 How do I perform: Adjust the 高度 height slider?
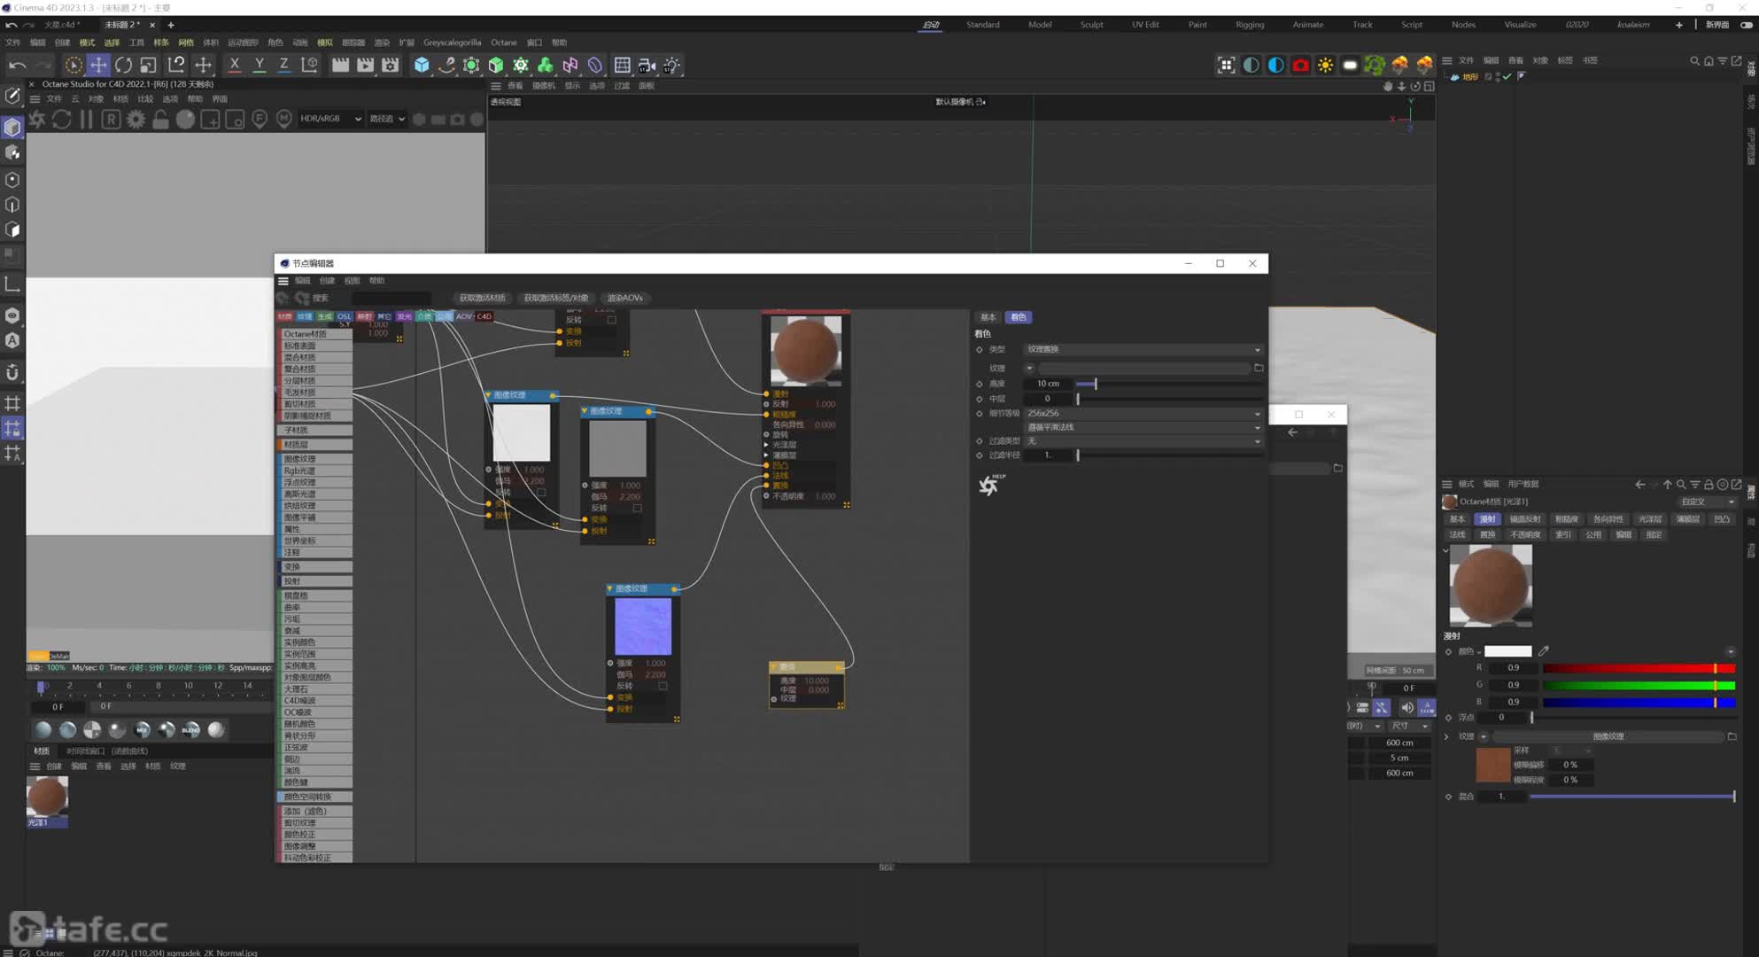1168,384
